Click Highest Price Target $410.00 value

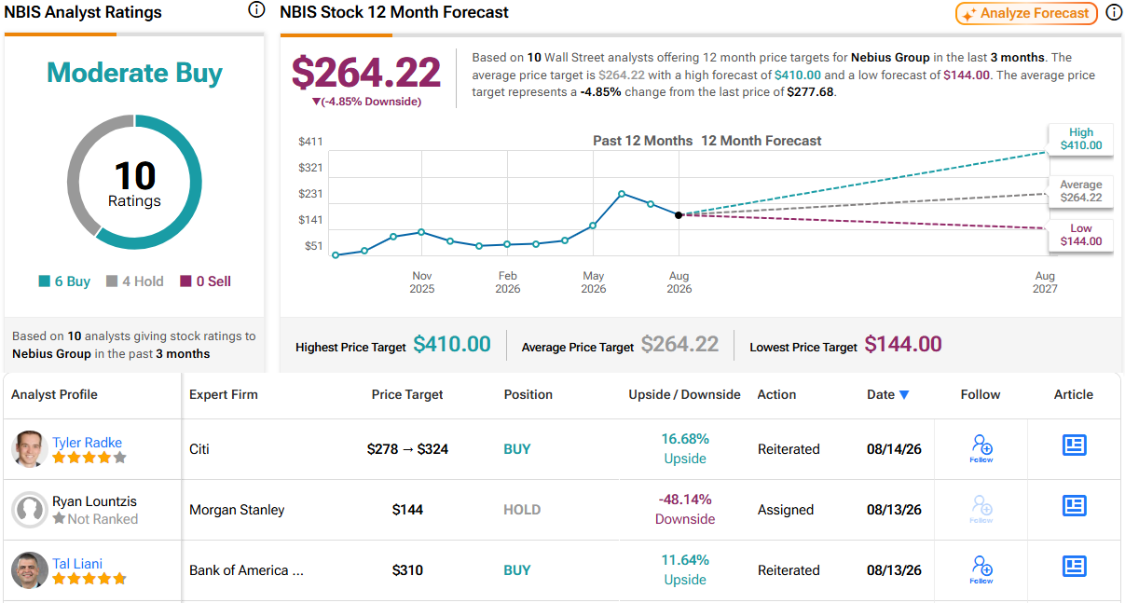click(452, 344)
